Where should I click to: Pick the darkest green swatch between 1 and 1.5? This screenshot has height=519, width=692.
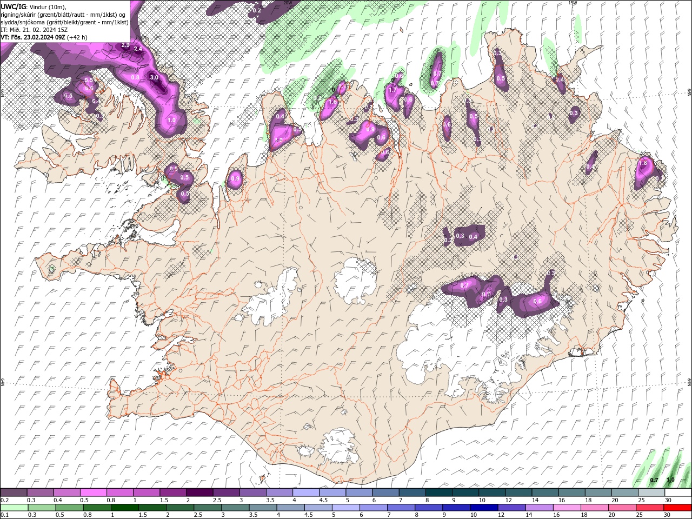(x=124, y=508)
